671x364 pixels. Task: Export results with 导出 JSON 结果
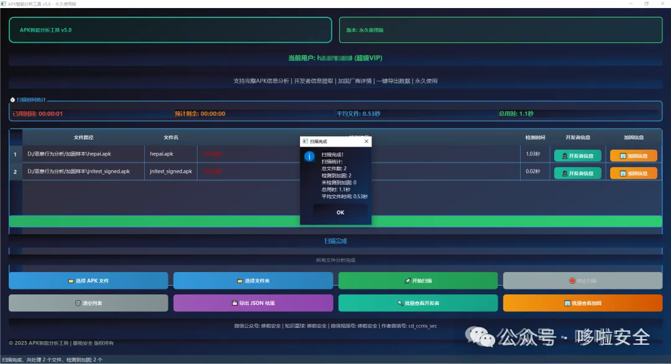[x=253, y=303]
